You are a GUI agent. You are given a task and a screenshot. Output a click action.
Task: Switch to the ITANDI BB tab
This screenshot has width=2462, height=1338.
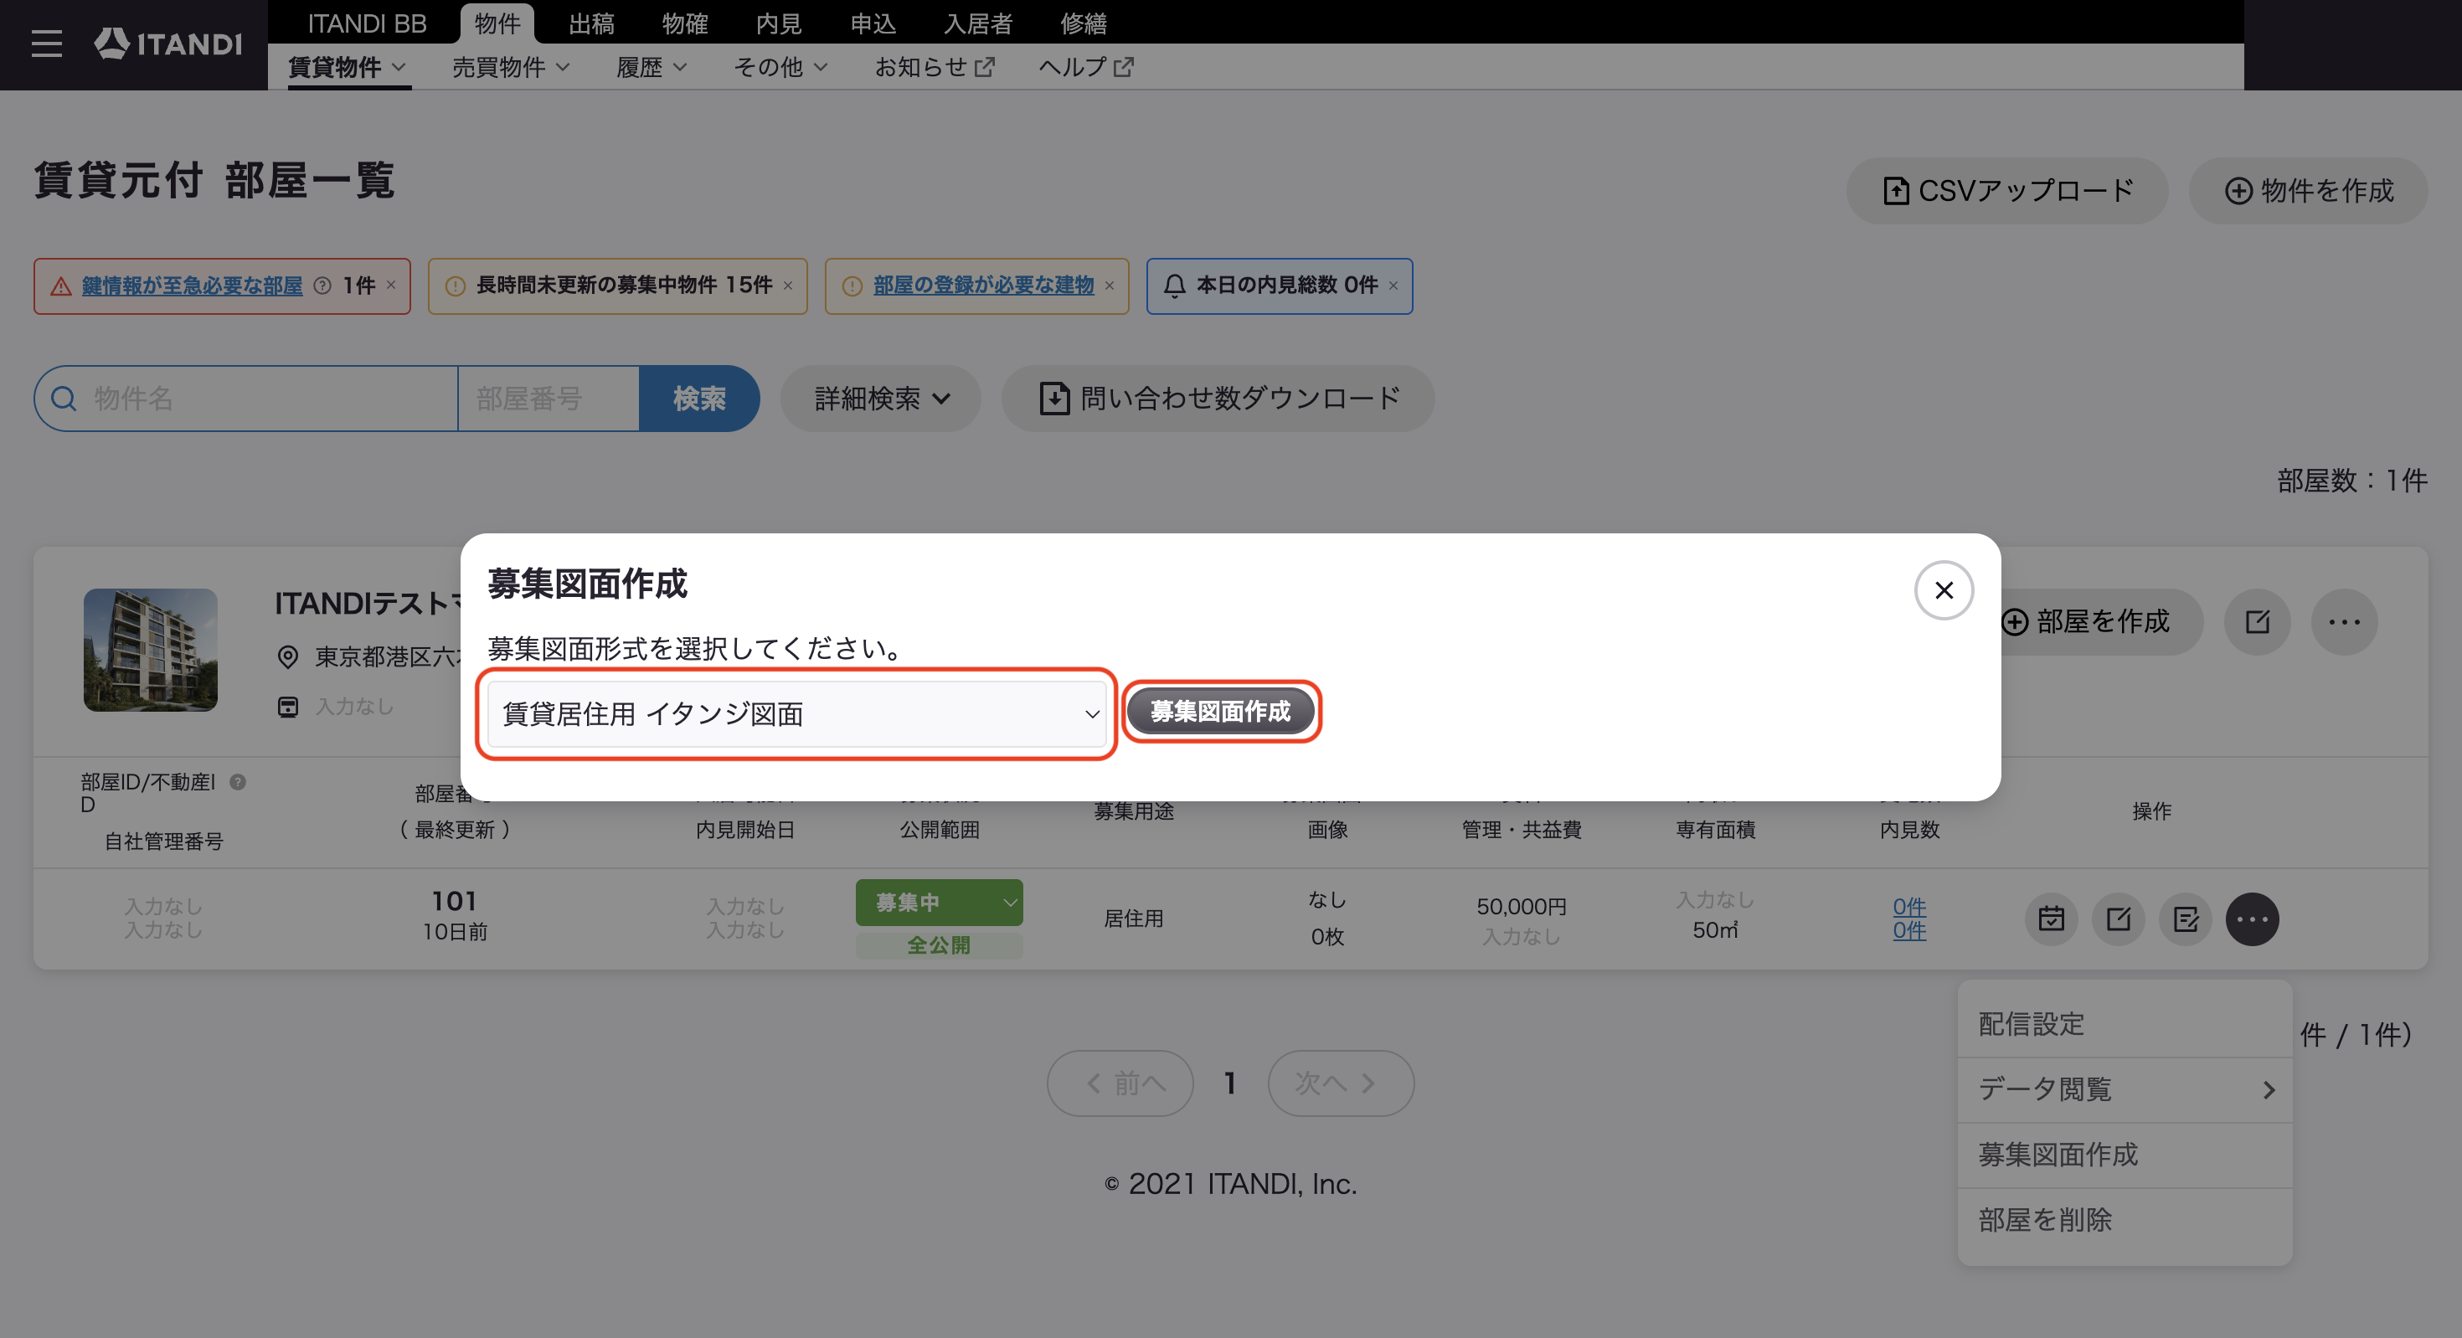(367, 23)
